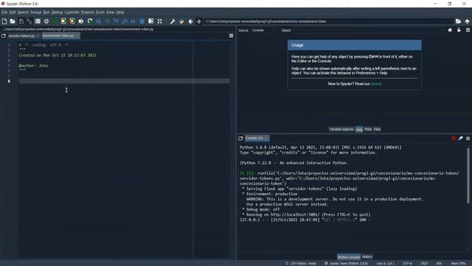The height and width of the screenshot is (266, 472).
Task: Click the conda: base environment status entry
Action: pyautogui.click(x=346, y=263)
